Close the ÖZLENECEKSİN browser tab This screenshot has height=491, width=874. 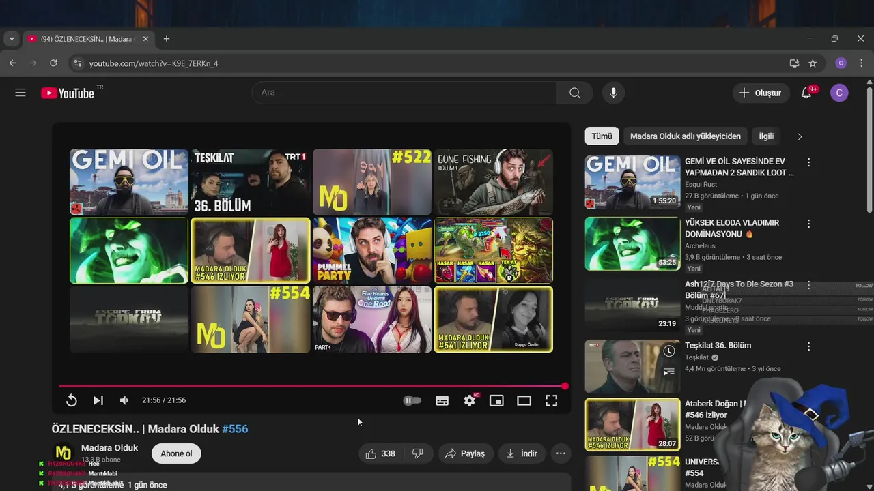tap(145, 39)
